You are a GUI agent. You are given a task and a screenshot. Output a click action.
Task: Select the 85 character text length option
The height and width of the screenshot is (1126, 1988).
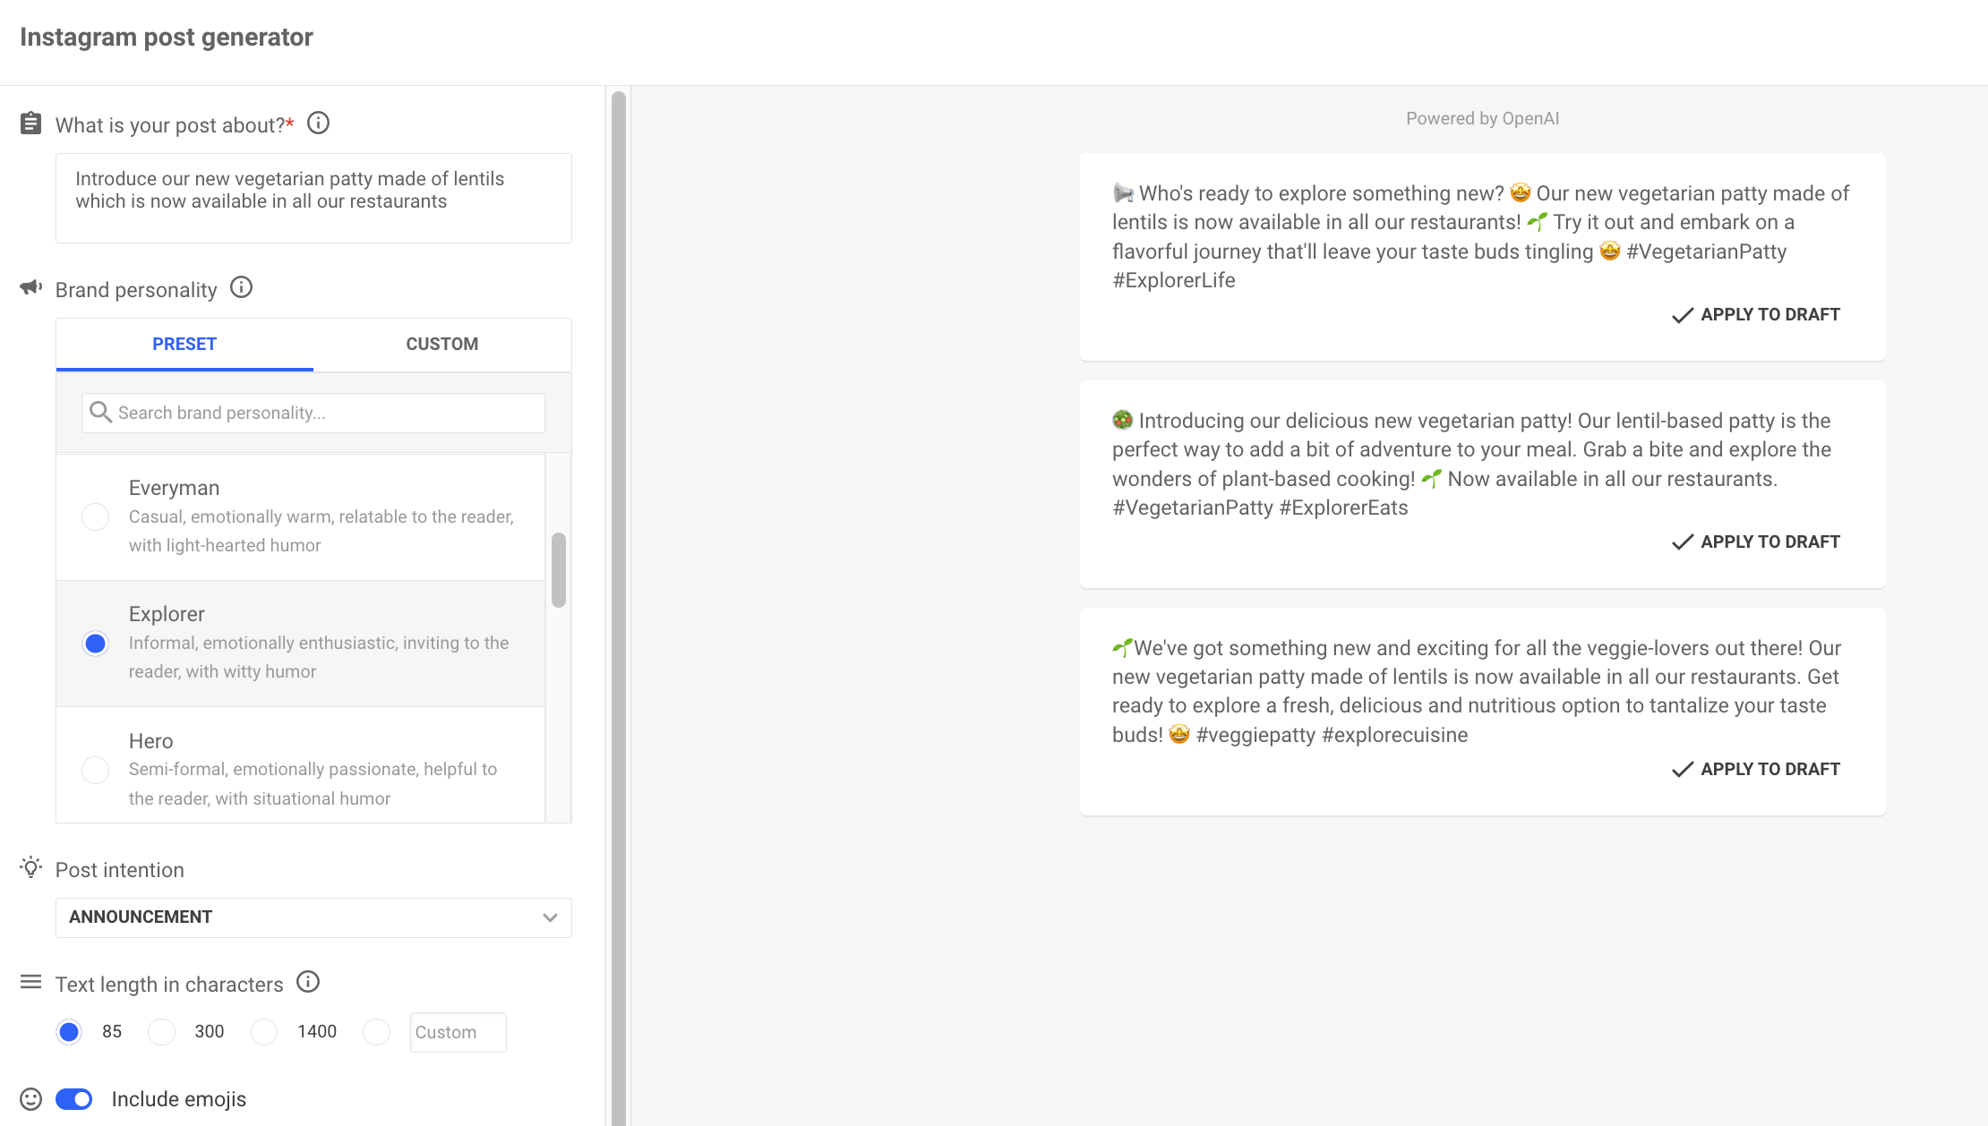pos(68,1032)
